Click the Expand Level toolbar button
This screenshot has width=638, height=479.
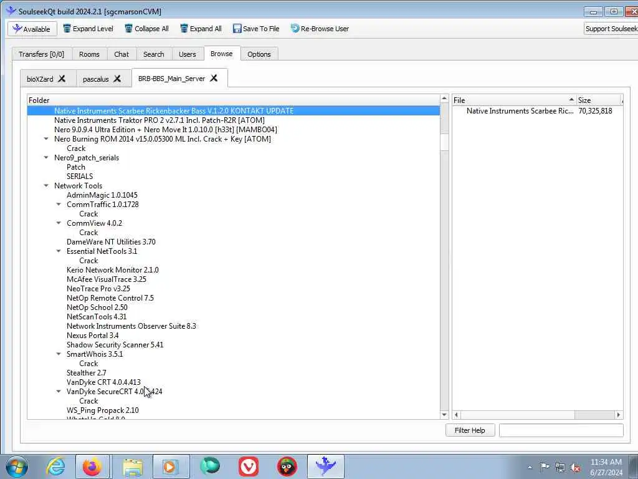pyautogui.click(x=88, y=29)
